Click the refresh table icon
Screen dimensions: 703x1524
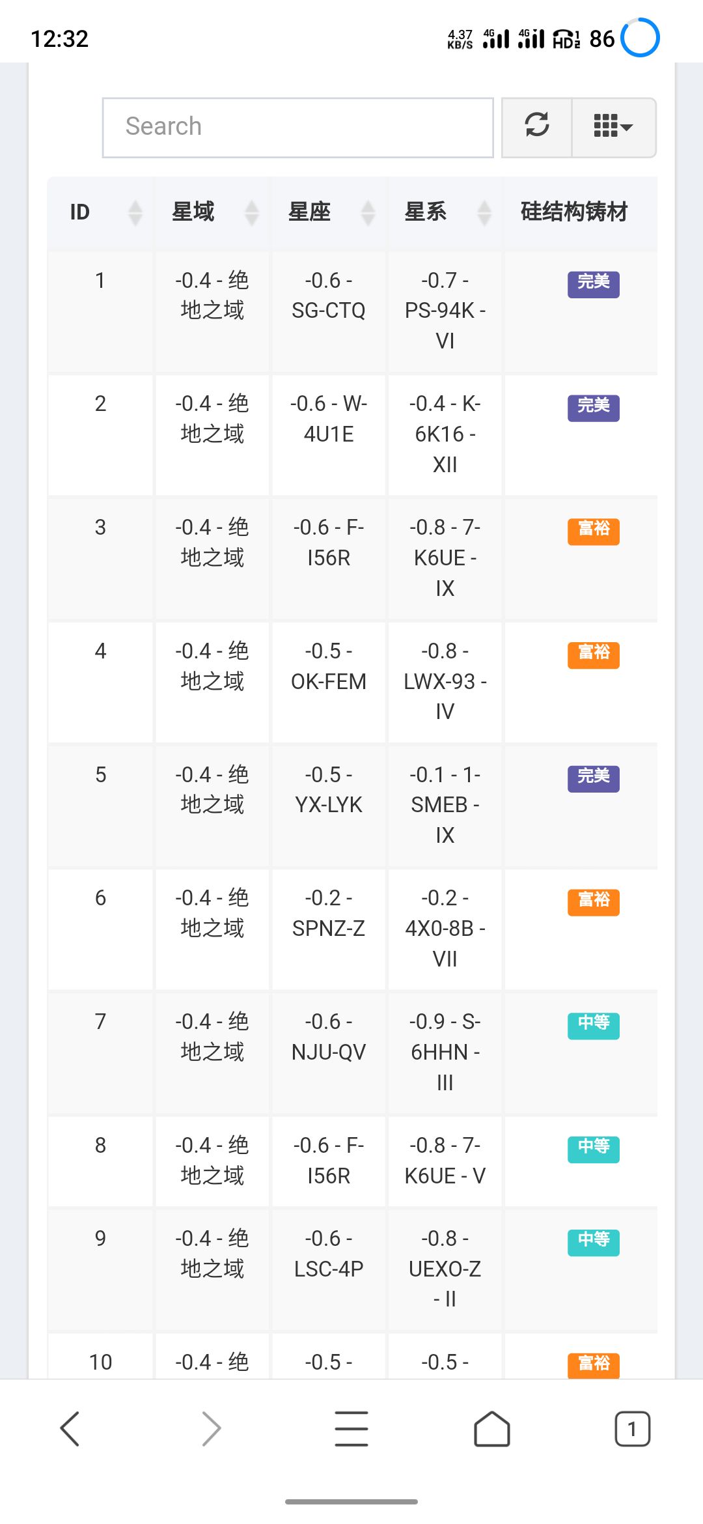coord(537,127)
